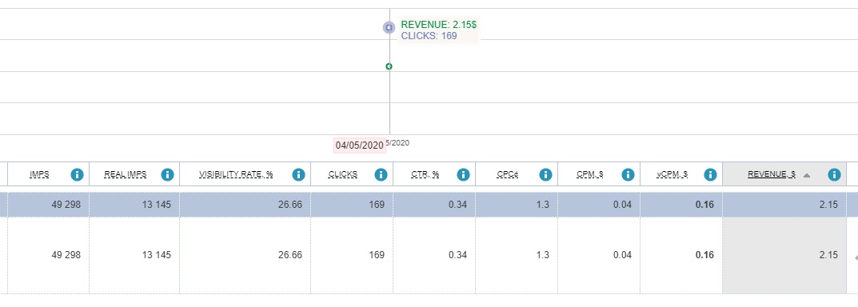Show info for vCPM, $ column
This screenshot has height=307, width=858.
(710, 174)
